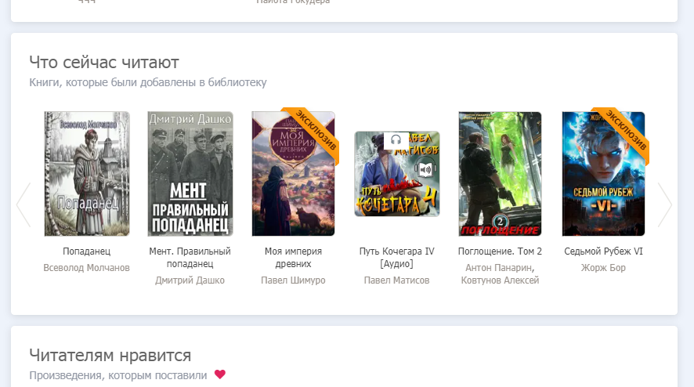Open author Ковтунов Алексей's page
Screen dimensions: 694x387
click(x=500, y=280)
